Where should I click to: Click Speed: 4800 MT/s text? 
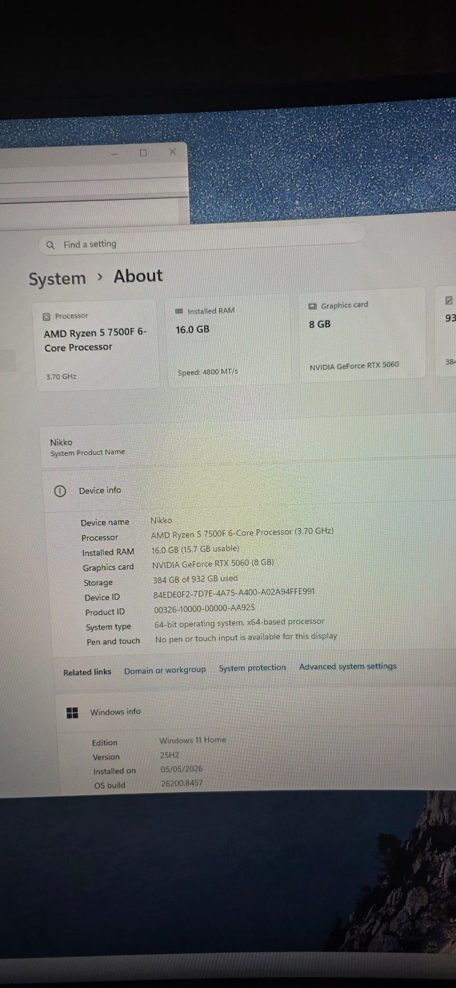[208, 372]
